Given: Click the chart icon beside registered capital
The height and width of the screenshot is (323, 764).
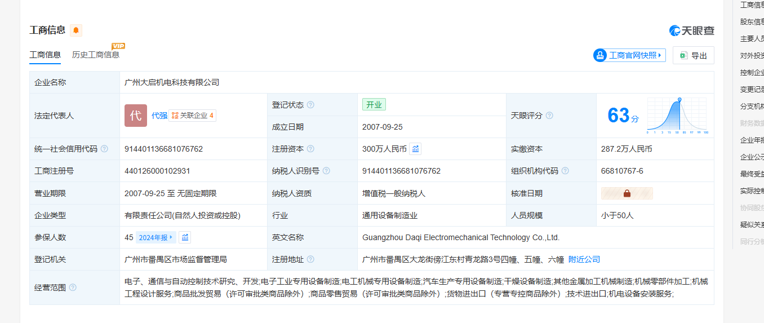Looking at the screenshot, I should [x=415, y=149].
